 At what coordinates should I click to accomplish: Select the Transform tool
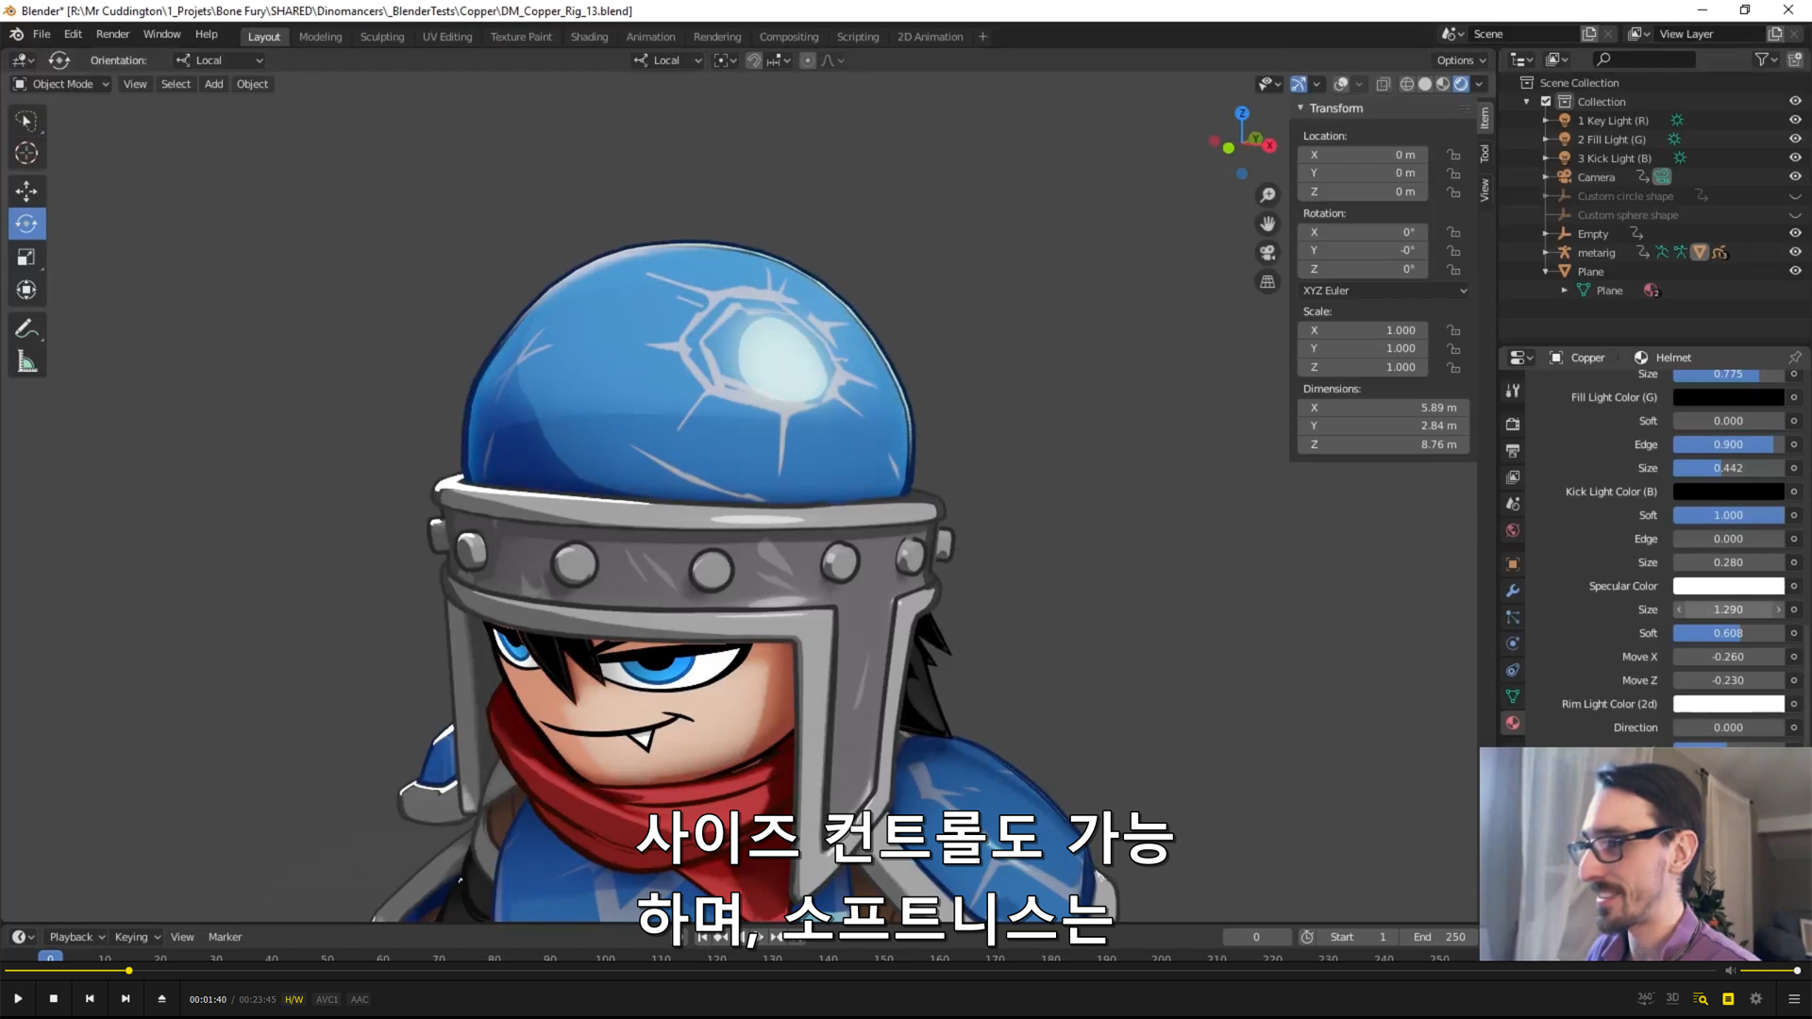(x=26, y=291)
